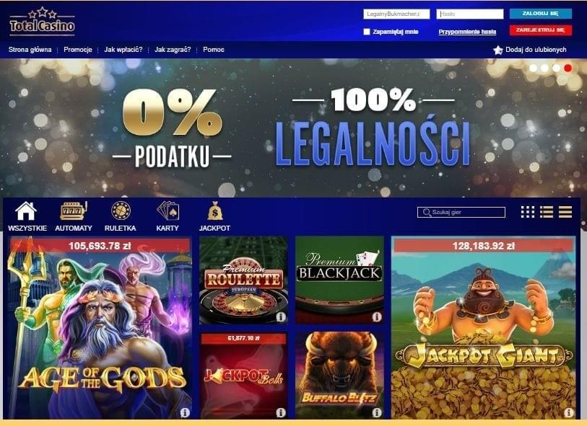
Task: Open the Jackpot Giant game thumbnail
Action: click(483, 327)
